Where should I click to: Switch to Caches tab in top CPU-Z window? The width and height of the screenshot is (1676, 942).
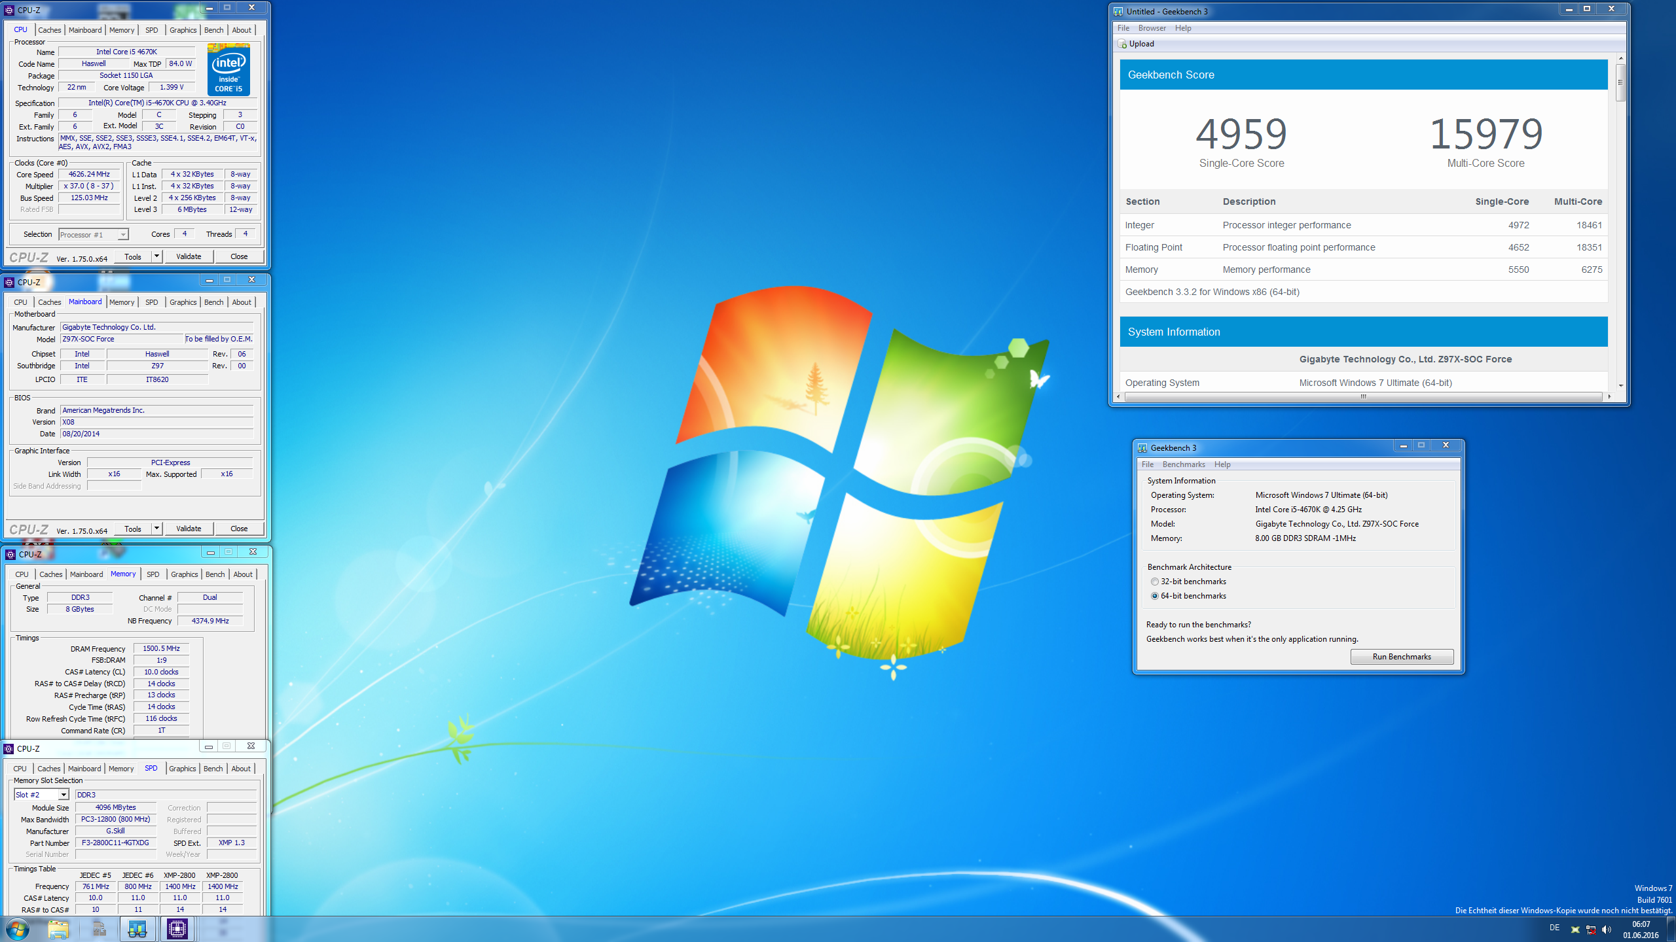49,30
